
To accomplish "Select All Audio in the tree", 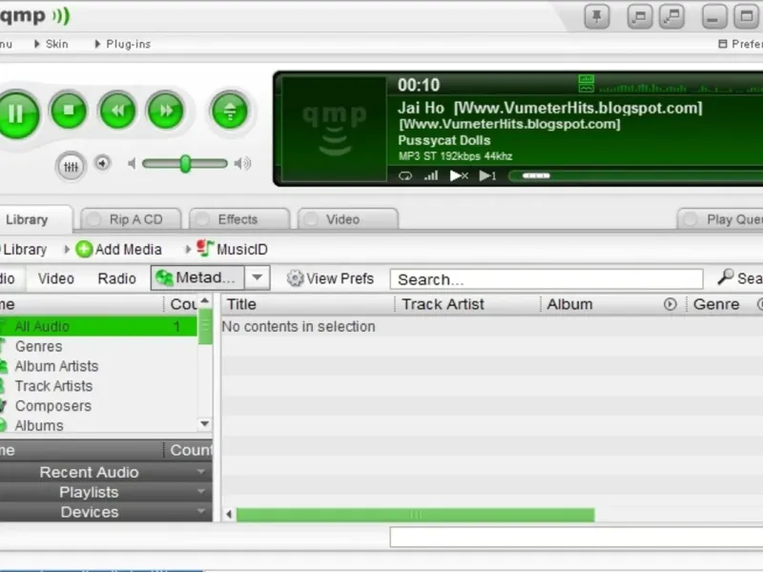I will (99, 326).
